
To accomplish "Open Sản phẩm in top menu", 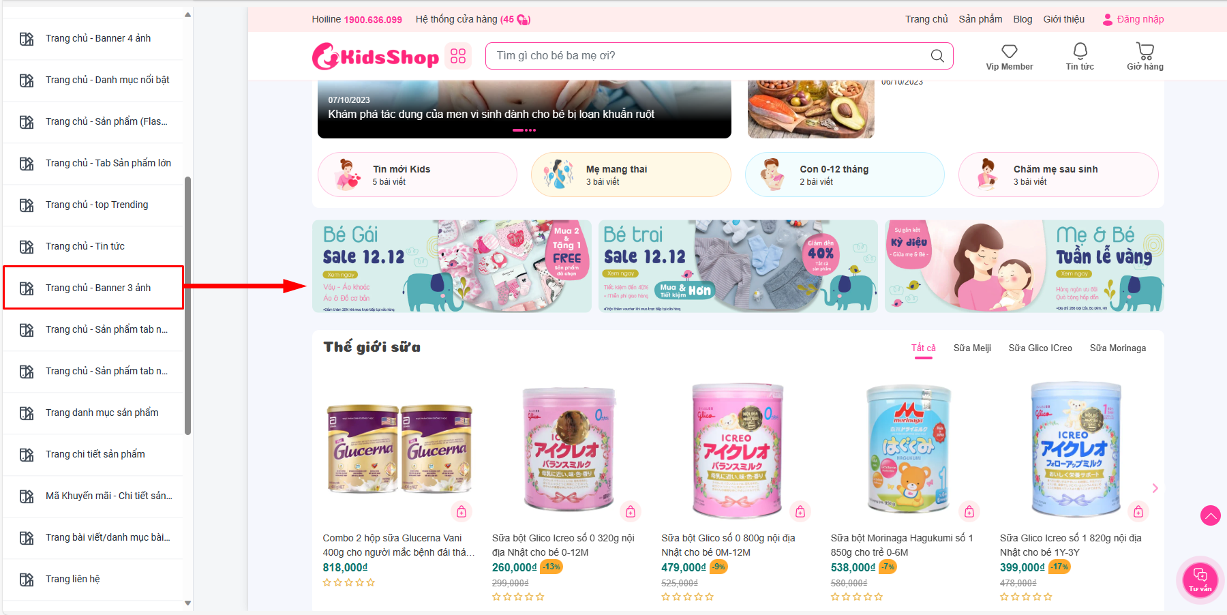I will click(x=980, y=19).
